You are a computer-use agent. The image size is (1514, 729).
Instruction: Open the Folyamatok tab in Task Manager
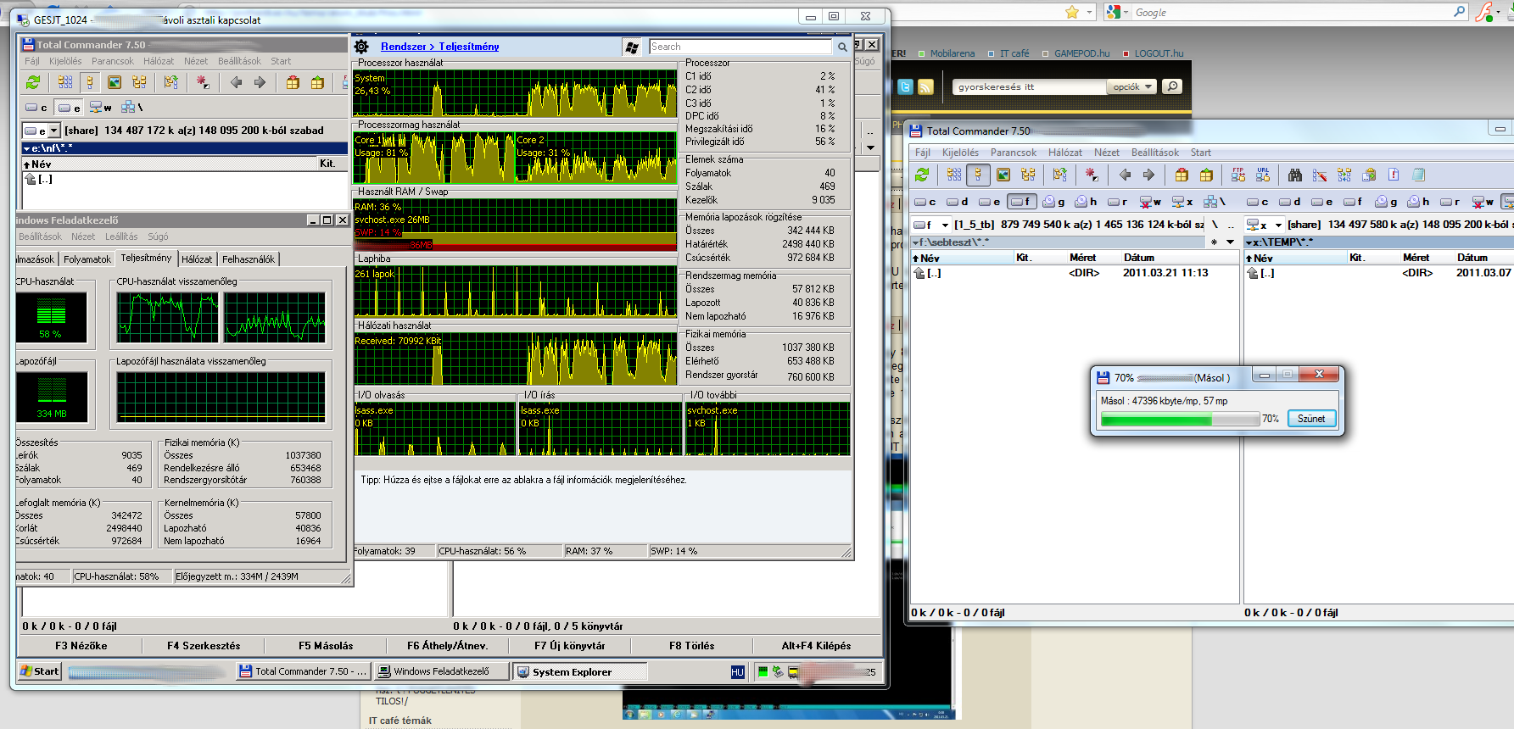coord(87,259)
